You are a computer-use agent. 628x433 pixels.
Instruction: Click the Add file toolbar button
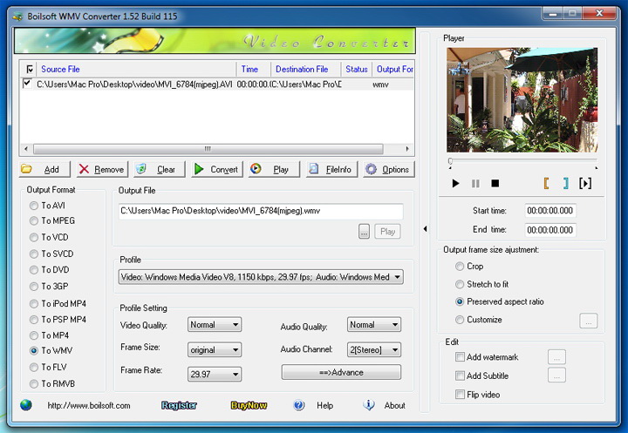point(41,169)
